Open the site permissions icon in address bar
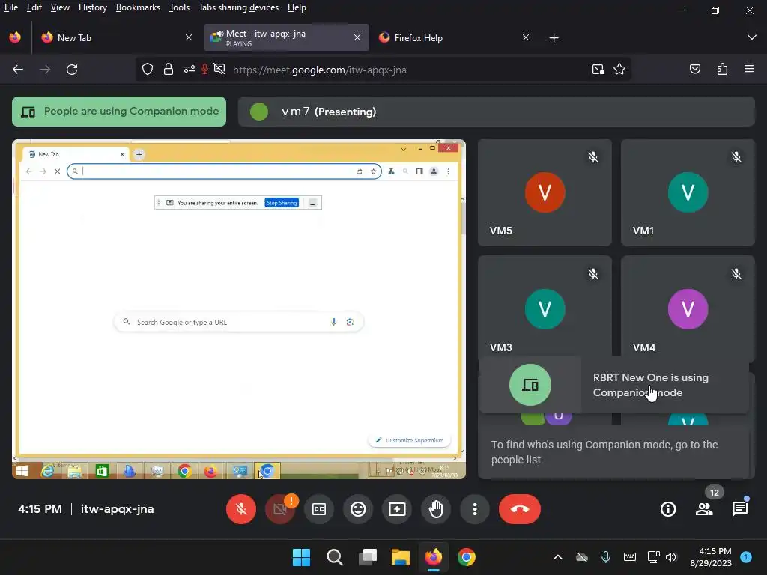Screen dimensions: 767x575 pos(189,70)
